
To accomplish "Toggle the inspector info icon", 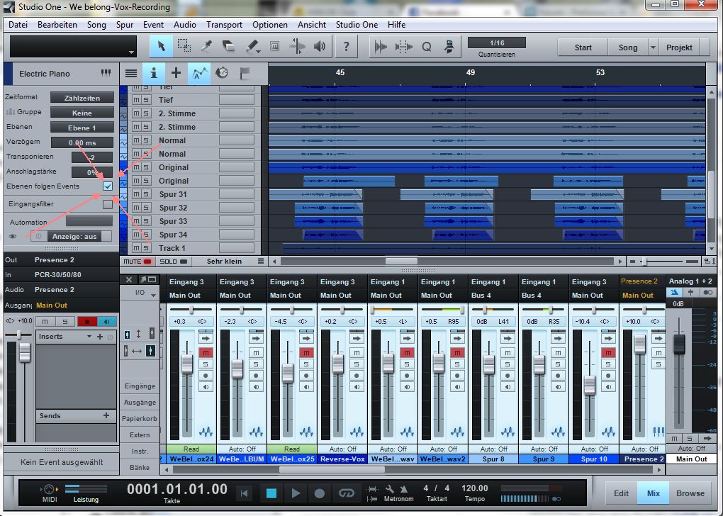I will coord(154,73).
